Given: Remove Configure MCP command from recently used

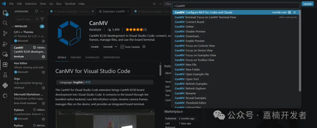Looking at the screenshot, I should coord(295,12).
